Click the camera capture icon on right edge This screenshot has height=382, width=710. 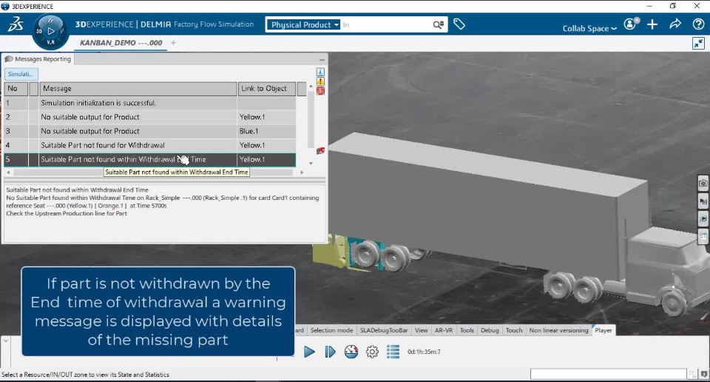coord(703,184)
